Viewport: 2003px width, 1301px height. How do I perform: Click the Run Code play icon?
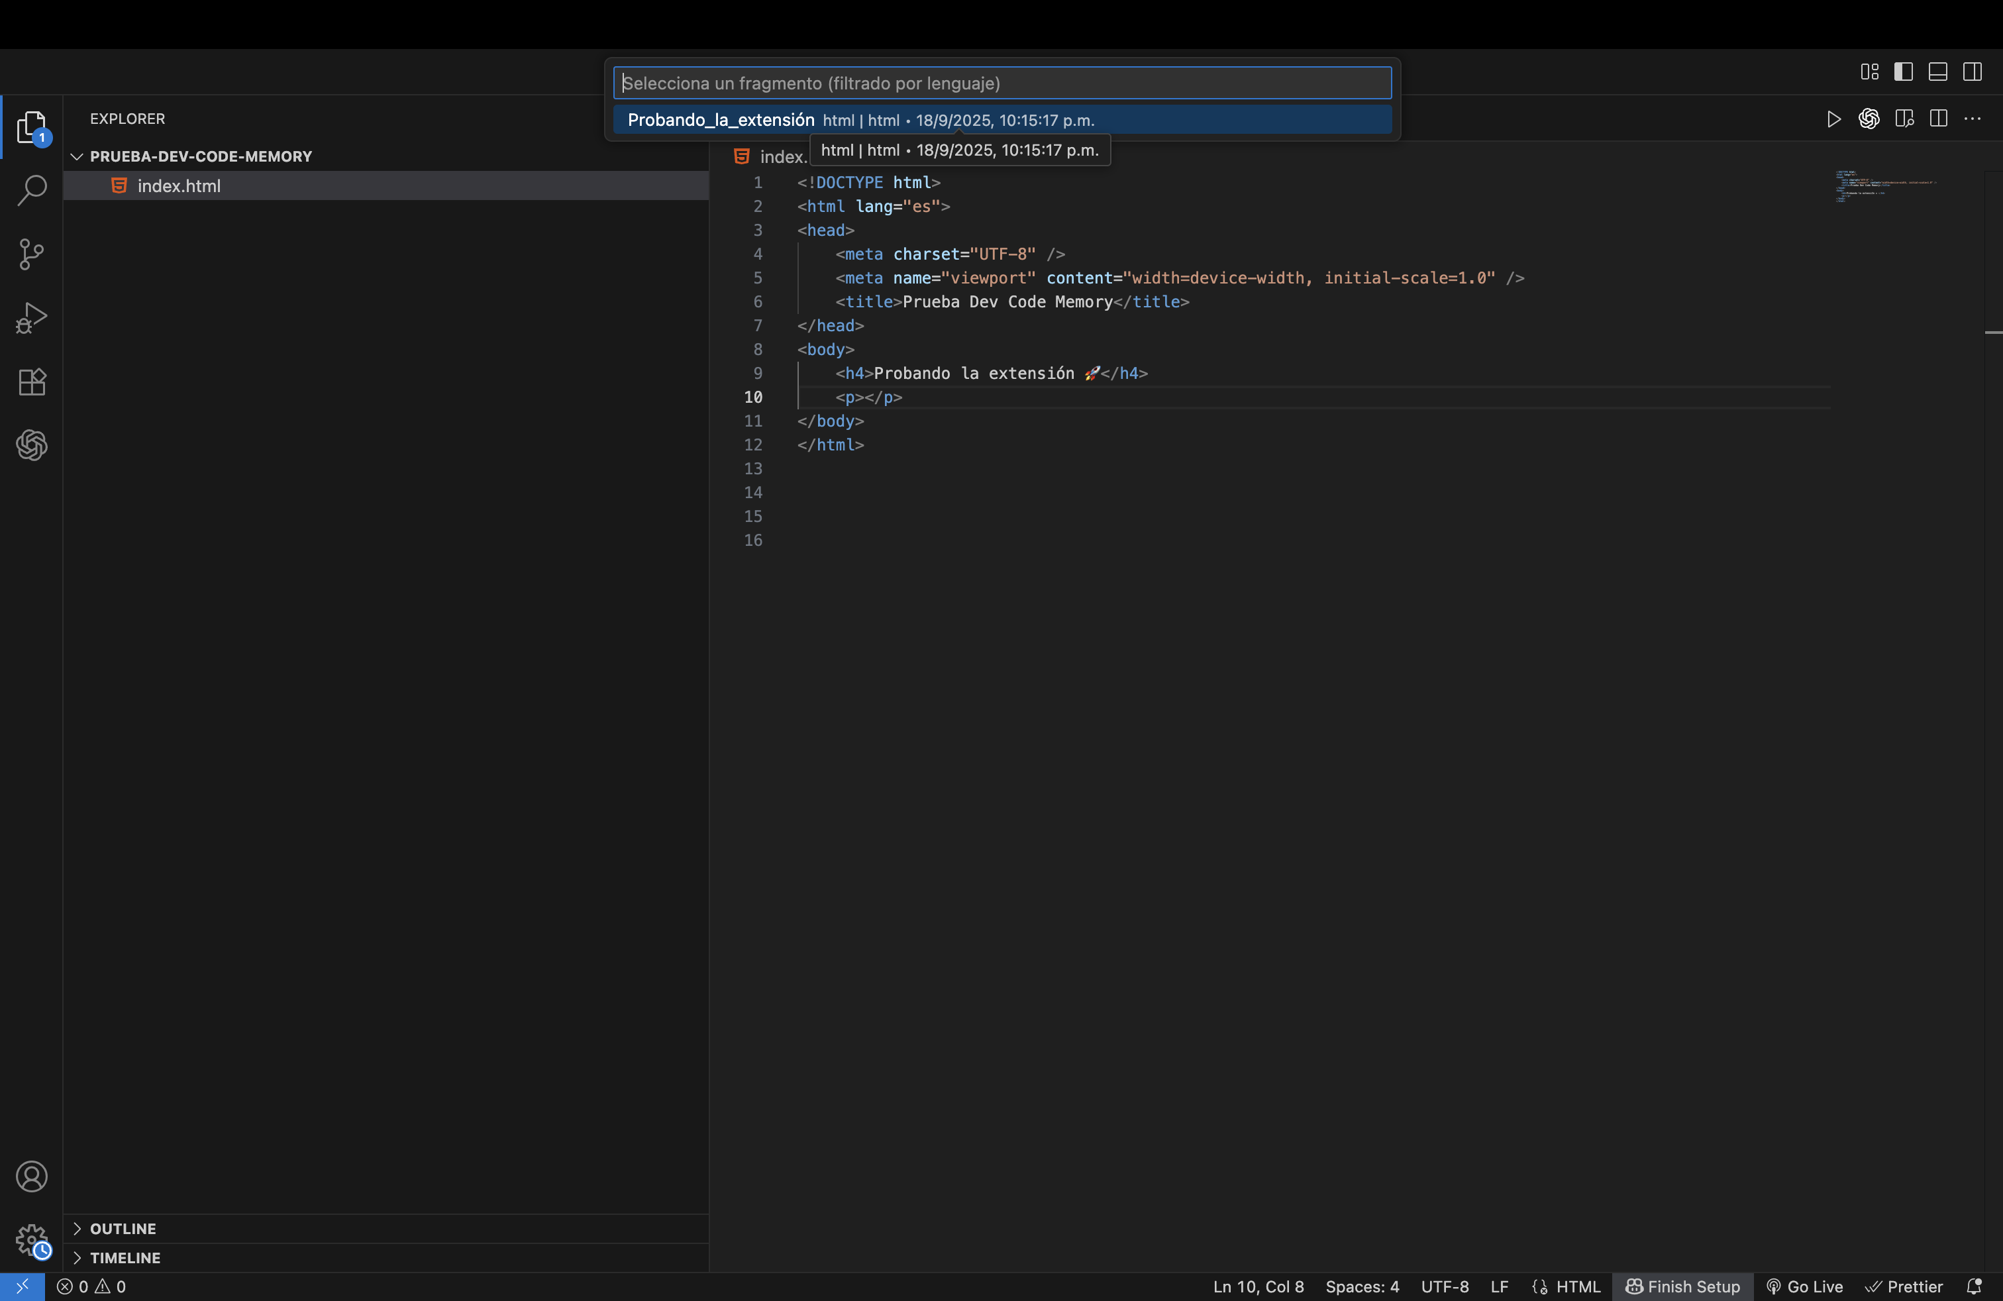[1834, 119]
